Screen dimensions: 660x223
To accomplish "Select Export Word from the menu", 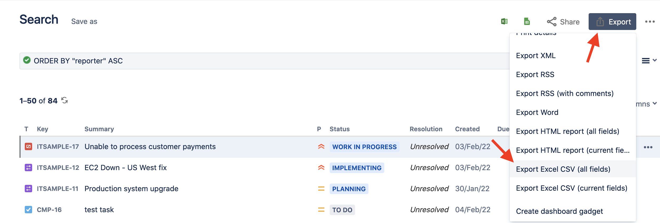I will click(537, 112).
